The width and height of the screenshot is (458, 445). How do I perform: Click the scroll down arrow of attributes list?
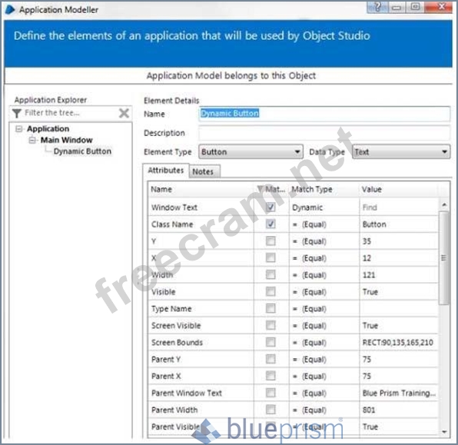coord(444,432)
